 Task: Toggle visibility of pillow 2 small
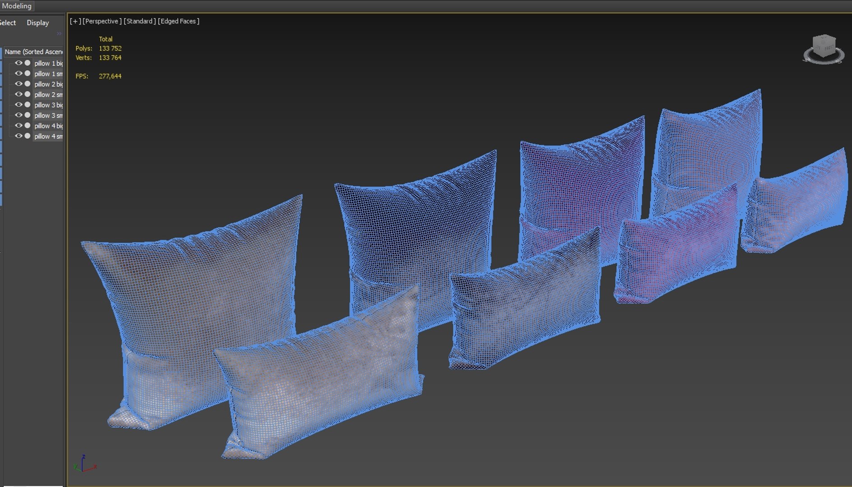click(x=18, y=94)
